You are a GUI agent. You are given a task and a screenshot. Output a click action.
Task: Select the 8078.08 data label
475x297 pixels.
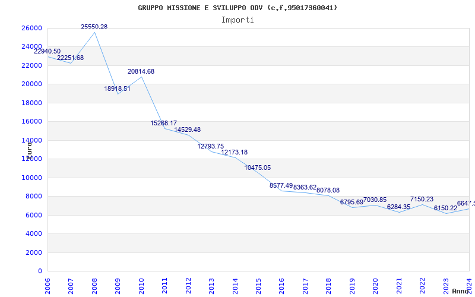328,190
